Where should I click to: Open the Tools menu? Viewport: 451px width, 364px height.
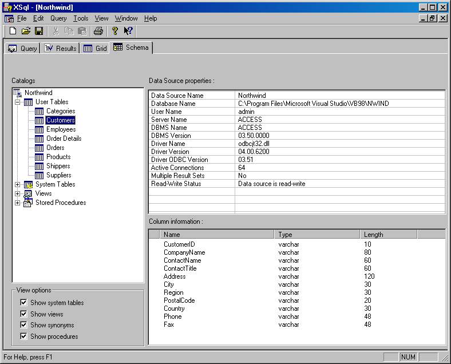[81, 18]
